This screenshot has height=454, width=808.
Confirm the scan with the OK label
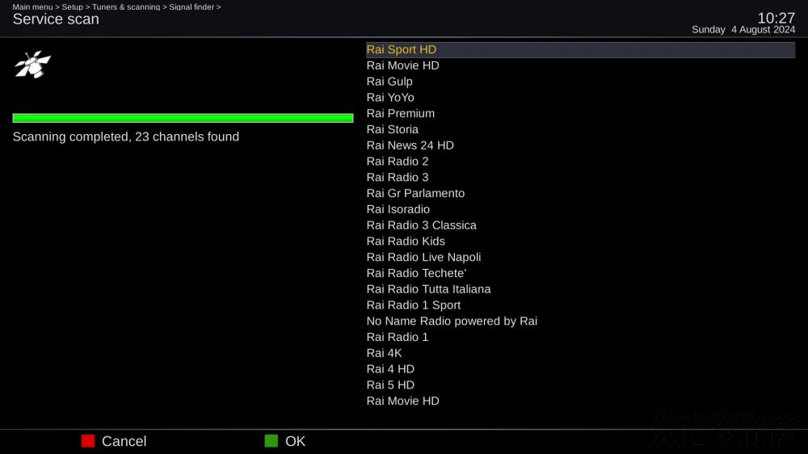click(x=295, y=441)
